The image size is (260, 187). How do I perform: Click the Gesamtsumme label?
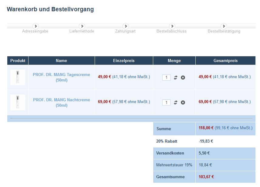(170, 177)
